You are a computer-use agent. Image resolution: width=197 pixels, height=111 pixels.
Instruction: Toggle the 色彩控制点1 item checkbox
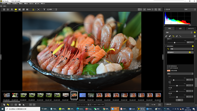pos(190,52)
